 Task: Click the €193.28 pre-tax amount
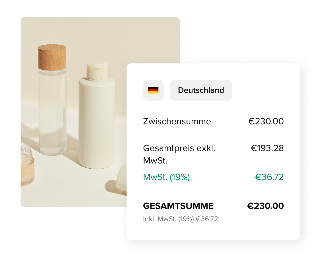(267, 148)
